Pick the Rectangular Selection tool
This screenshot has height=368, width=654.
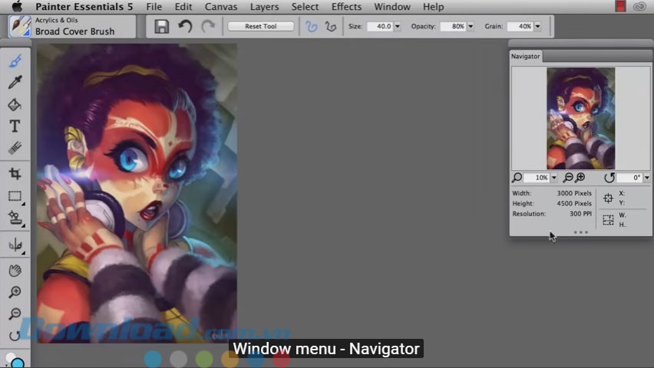pyautogui.click(x=15, y=196)
